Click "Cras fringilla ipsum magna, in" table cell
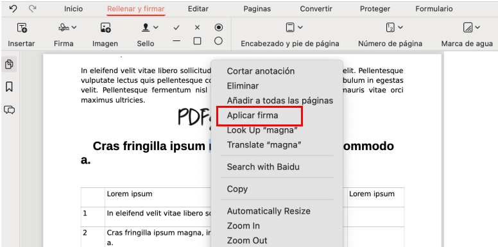Viewport: 498px width, 247px height. [159, 233]
